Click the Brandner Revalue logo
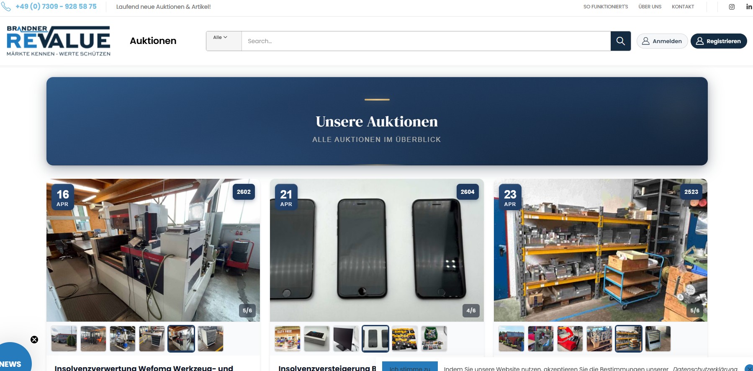This screenshot has width=753, height=371. (x=59, y=41)
